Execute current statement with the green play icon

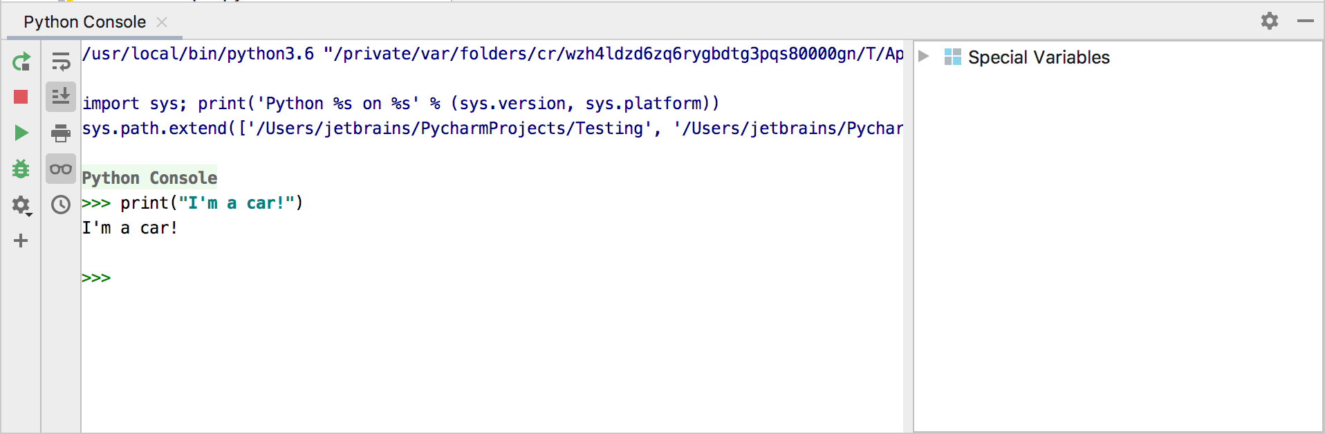[x=21, y=133]
